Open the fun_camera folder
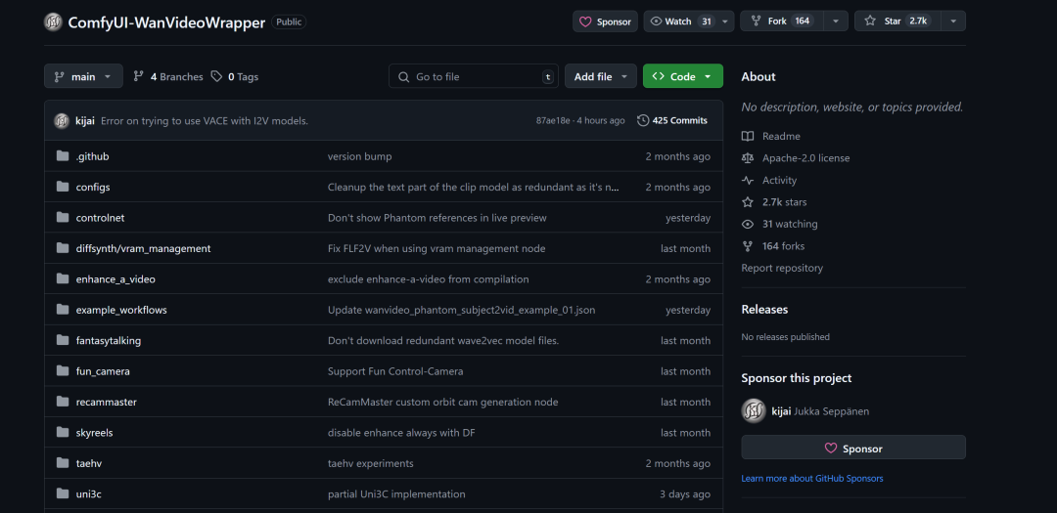The height and width of the screenshot is (513, 1057). 103,371
